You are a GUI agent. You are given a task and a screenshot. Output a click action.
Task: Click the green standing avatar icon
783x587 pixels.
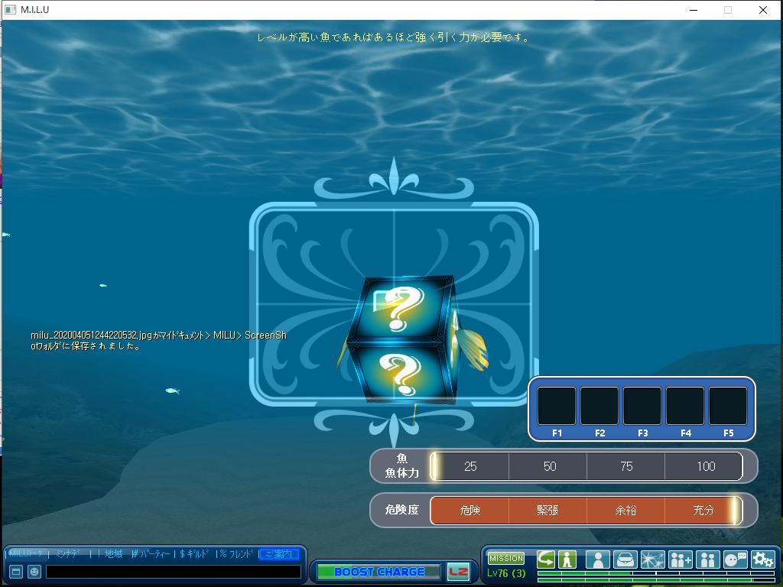(x=567, y=559)
